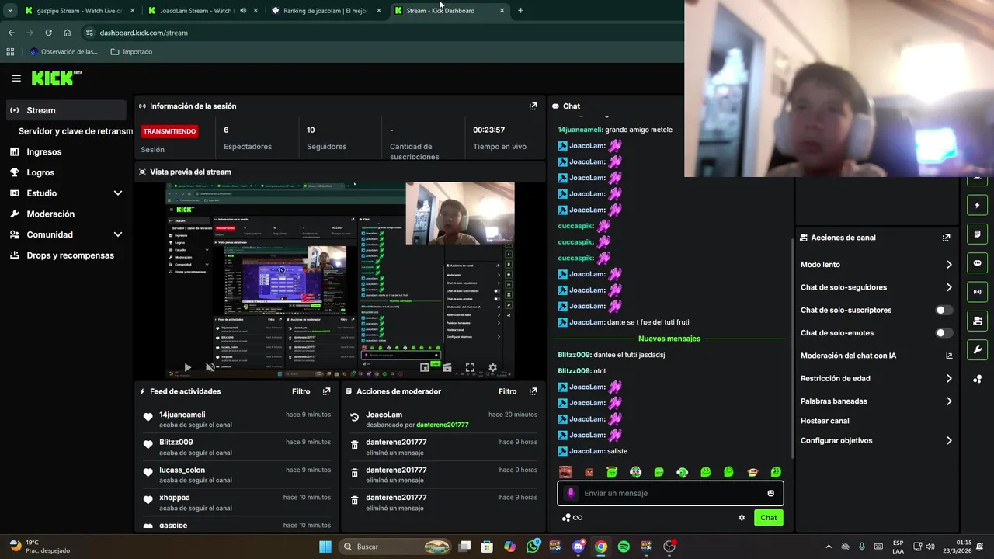Open Chat de solo-seguidores options chevron
Screen dimensions: 994x559
949,287
